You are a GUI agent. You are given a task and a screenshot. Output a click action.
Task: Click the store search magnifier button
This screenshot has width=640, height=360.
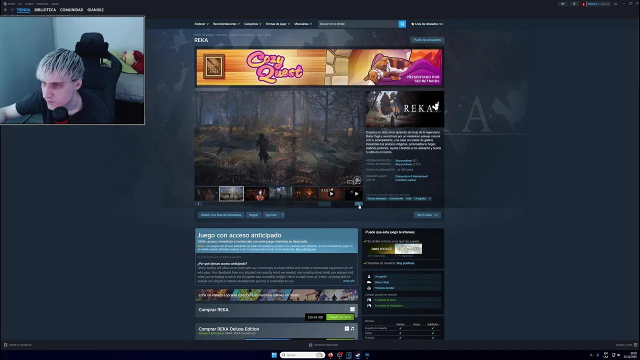(x=402, y=24)
